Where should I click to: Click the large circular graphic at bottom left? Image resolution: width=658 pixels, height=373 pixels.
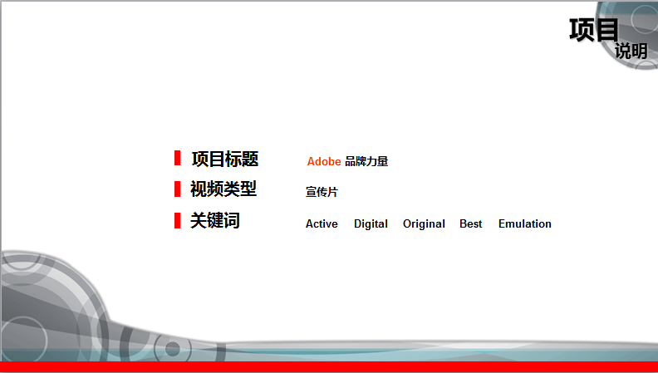33,307
